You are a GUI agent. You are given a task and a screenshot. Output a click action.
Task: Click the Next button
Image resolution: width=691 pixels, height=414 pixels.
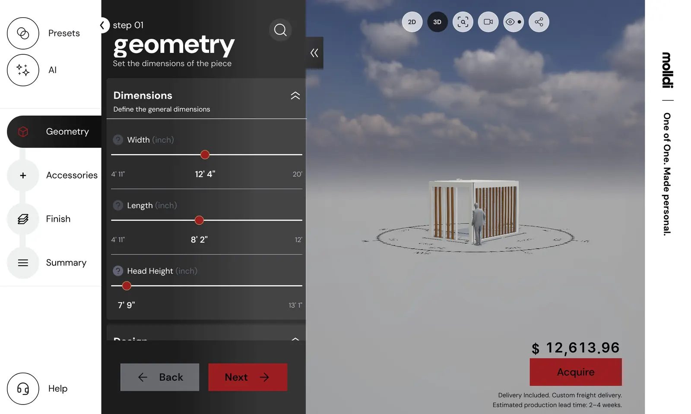248,377
